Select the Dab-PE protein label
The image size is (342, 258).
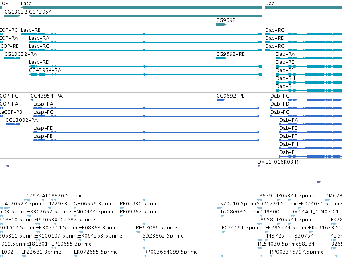click(x=289, y=128)
